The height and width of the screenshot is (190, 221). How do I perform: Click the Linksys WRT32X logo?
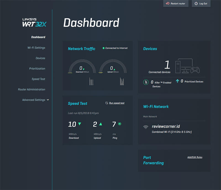[34, 22]
